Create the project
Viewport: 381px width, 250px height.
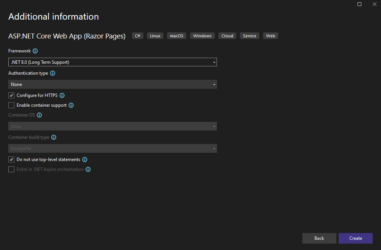[x=355, y=238]
